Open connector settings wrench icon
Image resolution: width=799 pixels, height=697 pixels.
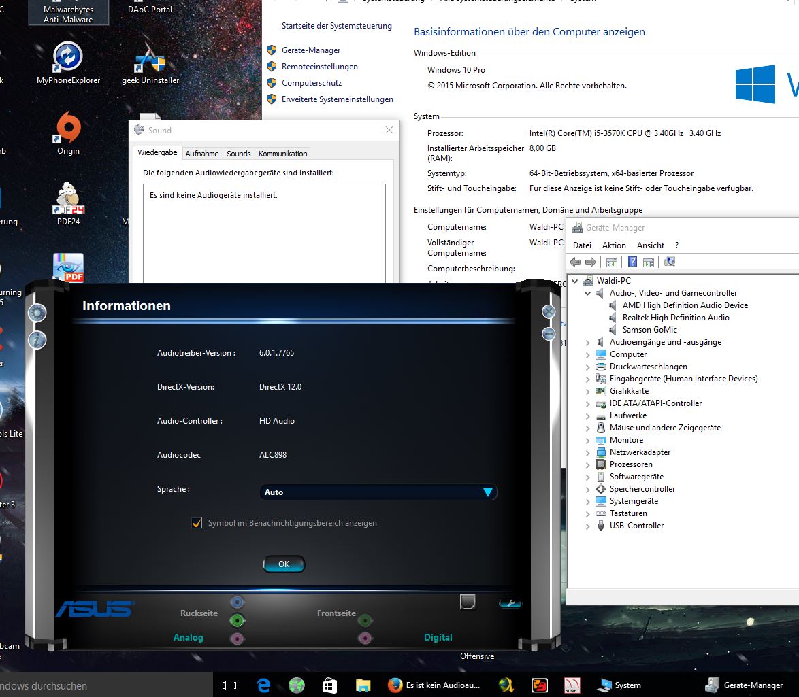click(x=510, y=603)
